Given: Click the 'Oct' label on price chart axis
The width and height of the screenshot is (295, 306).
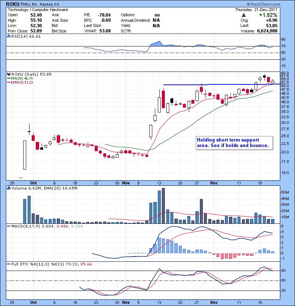Looking at the screenshot, I should coord(33,183).
